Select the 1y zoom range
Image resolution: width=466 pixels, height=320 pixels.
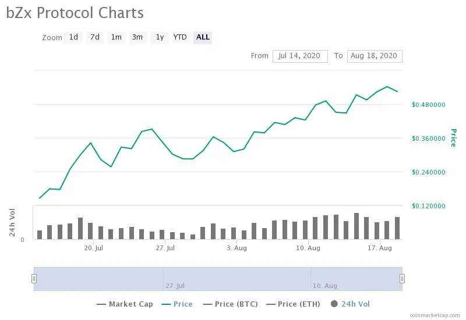(x=160, y=37)
